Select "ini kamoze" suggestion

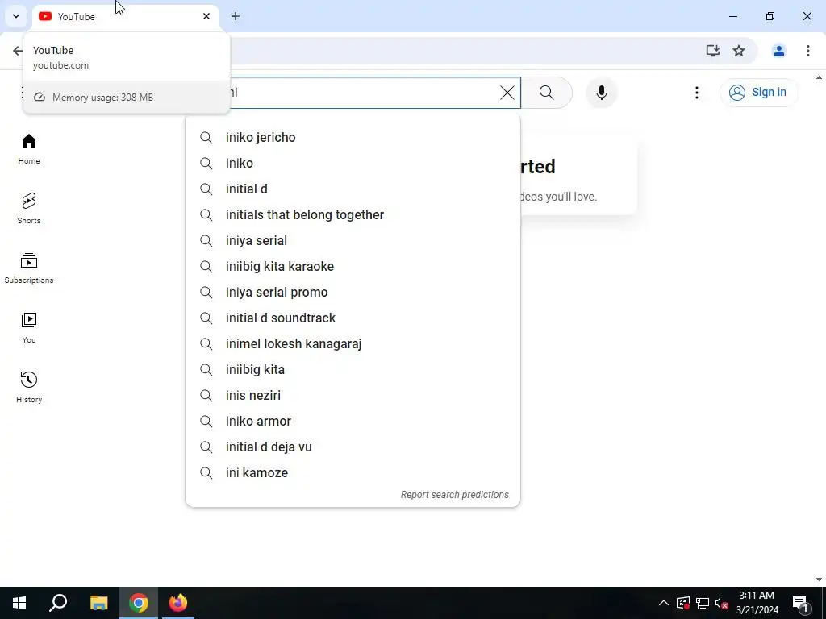coord(353,472)
